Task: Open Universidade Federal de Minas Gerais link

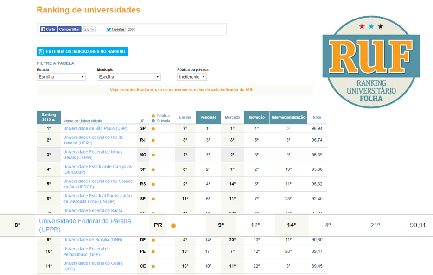Action: [x=93, y=155]
